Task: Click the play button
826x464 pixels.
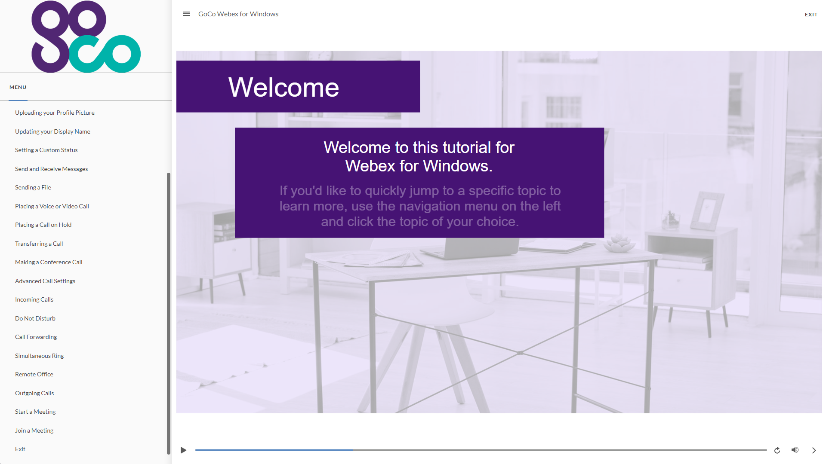Action: coord(183,450)
